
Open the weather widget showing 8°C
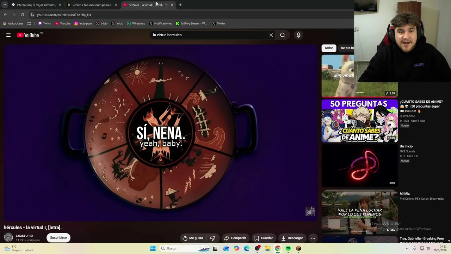pos(19,248)
